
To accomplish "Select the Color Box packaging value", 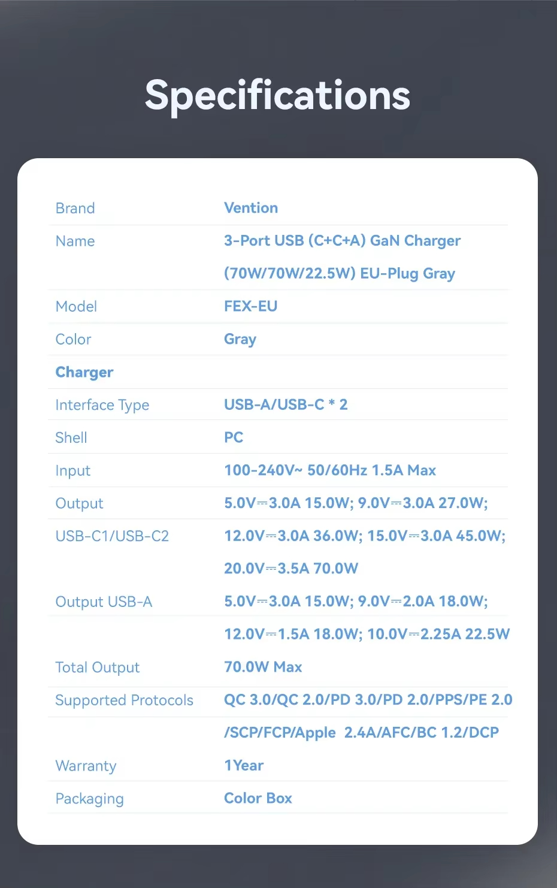I will (x=258, y=798).
